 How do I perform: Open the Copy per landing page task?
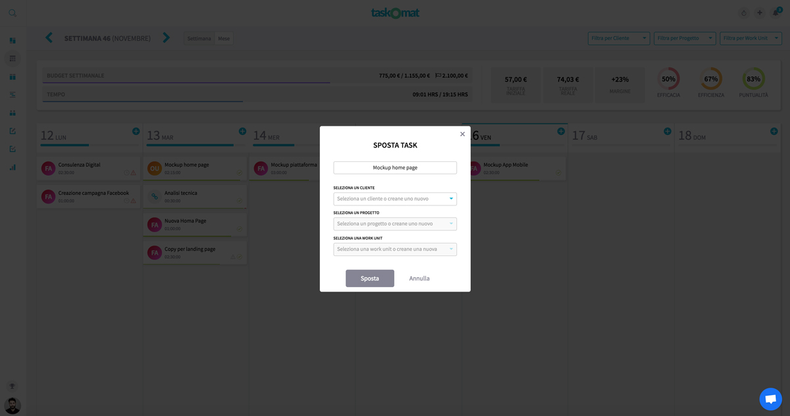[x=195, y=253]
